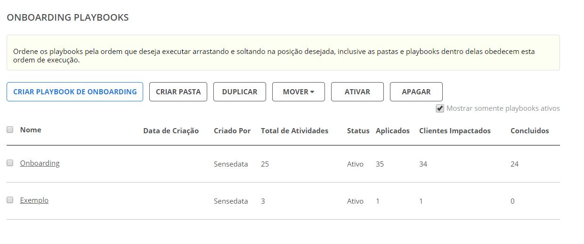
Task: Open the Mover dropdown menu
Action: (x=299, y=92)
